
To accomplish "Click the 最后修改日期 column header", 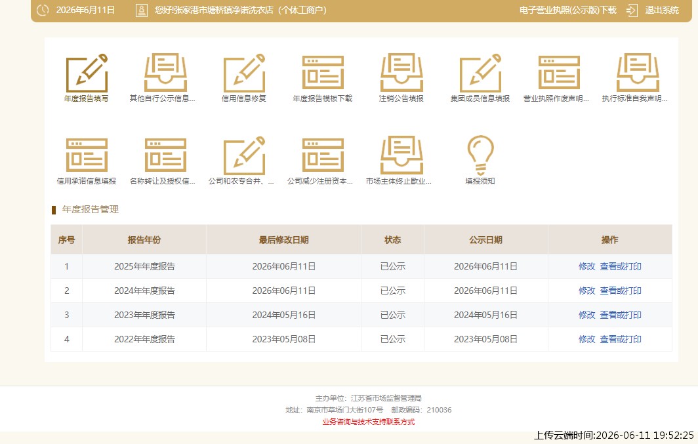I will (x=283, y=240).
